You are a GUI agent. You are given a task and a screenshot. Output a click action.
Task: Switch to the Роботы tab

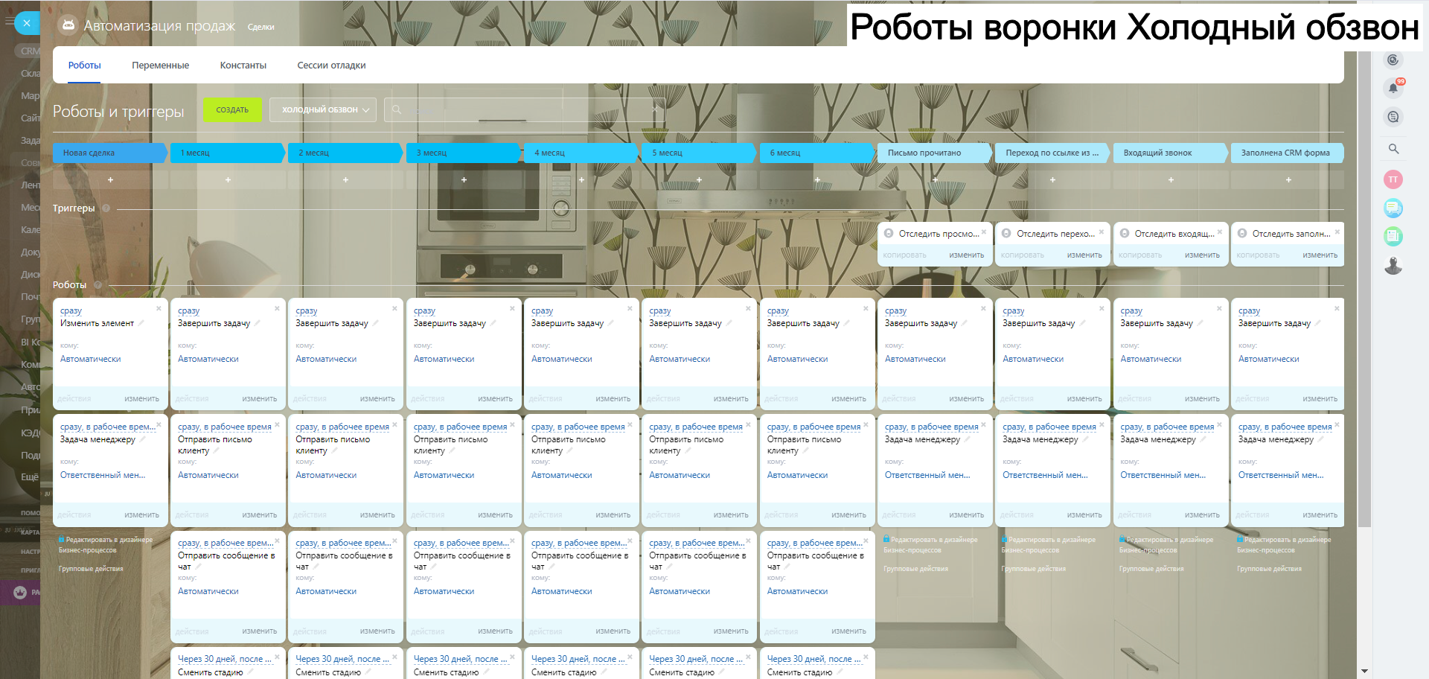coord(85,66)
